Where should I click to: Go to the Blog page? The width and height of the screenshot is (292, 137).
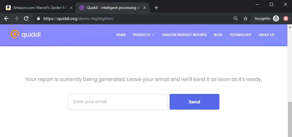pos(218,35)
